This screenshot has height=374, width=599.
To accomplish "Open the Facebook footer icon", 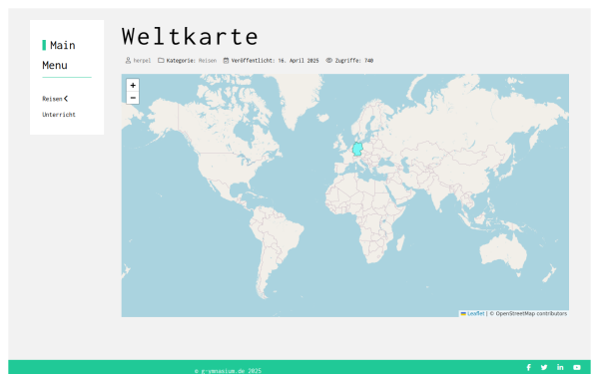I will pyautogui.click(x=529, y=367).
